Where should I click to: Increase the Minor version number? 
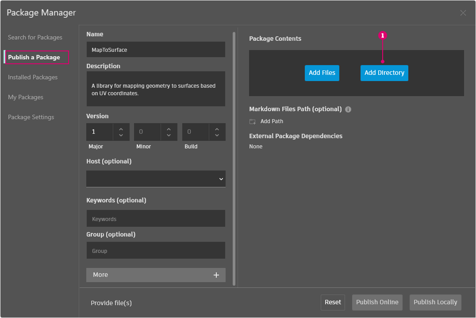(169, 129)
